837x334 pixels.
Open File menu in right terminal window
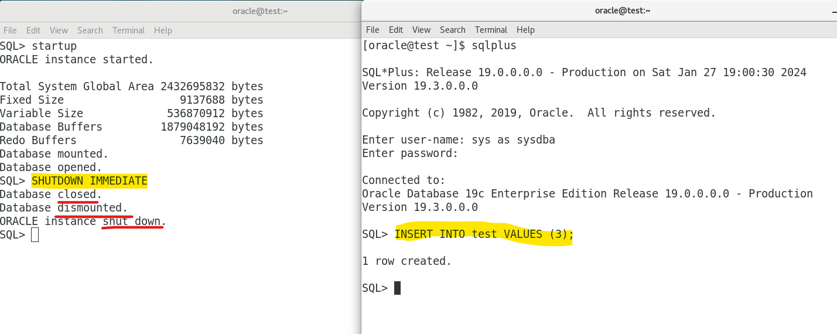[373, 30]
